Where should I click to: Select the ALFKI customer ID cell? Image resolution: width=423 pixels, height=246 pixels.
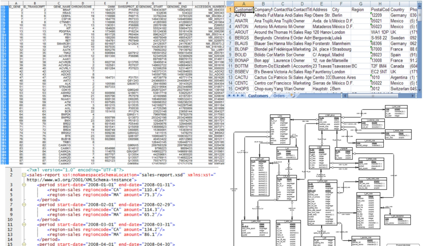[242, 15]
